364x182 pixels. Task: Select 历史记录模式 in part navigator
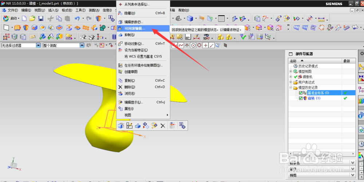[308, 66]
